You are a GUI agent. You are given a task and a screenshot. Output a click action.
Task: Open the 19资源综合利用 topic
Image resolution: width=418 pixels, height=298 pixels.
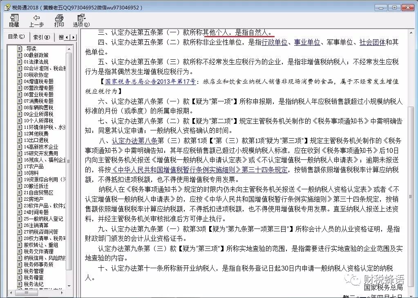45,179
